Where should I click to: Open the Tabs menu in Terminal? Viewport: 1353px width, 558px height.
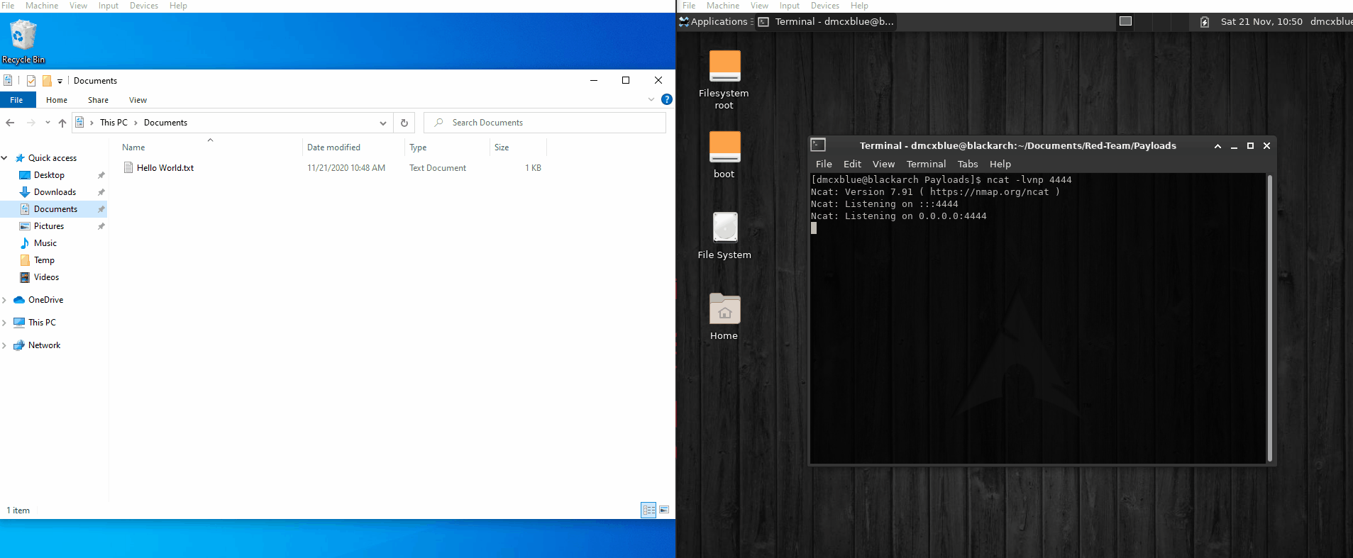[968, 164]
